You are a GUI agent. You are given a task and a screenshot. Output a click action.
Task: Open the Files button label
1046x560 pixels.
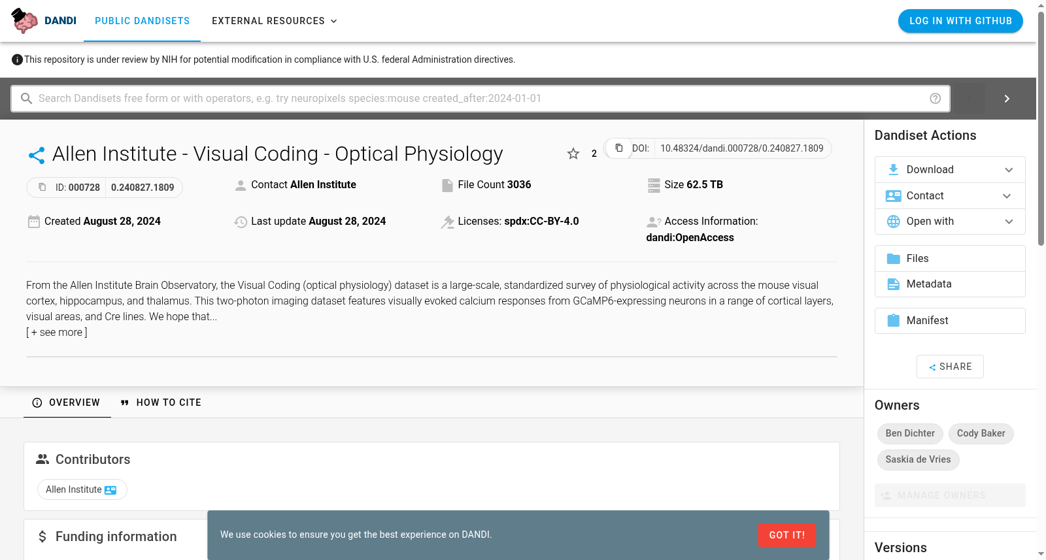[917, 258]
